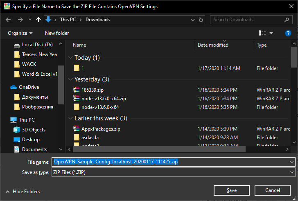Sort by the Date modified column header
The height and width of the screenshot is (201, 298).
213,45
